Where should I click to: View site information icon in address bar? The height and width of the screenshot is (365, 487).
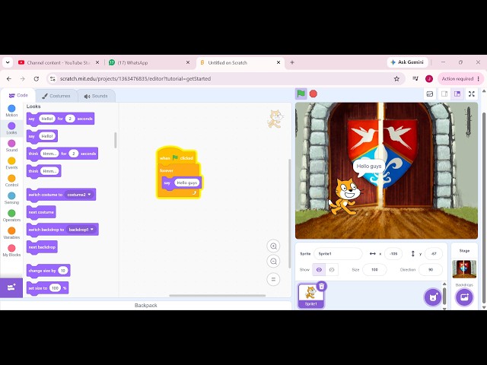tap(53, 79)
